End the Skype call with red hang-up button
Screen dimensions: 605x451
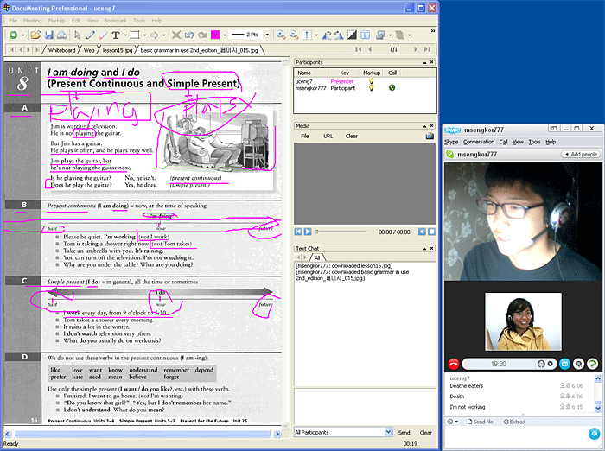coord(454,364)
